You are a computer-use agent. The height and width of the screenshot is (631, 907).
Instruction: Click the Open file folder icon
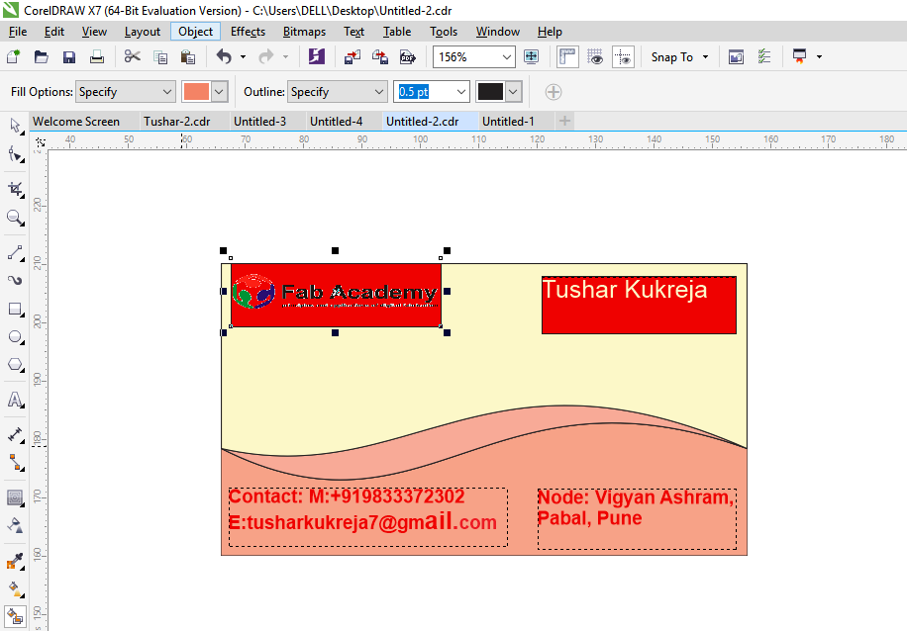[41, 56]
